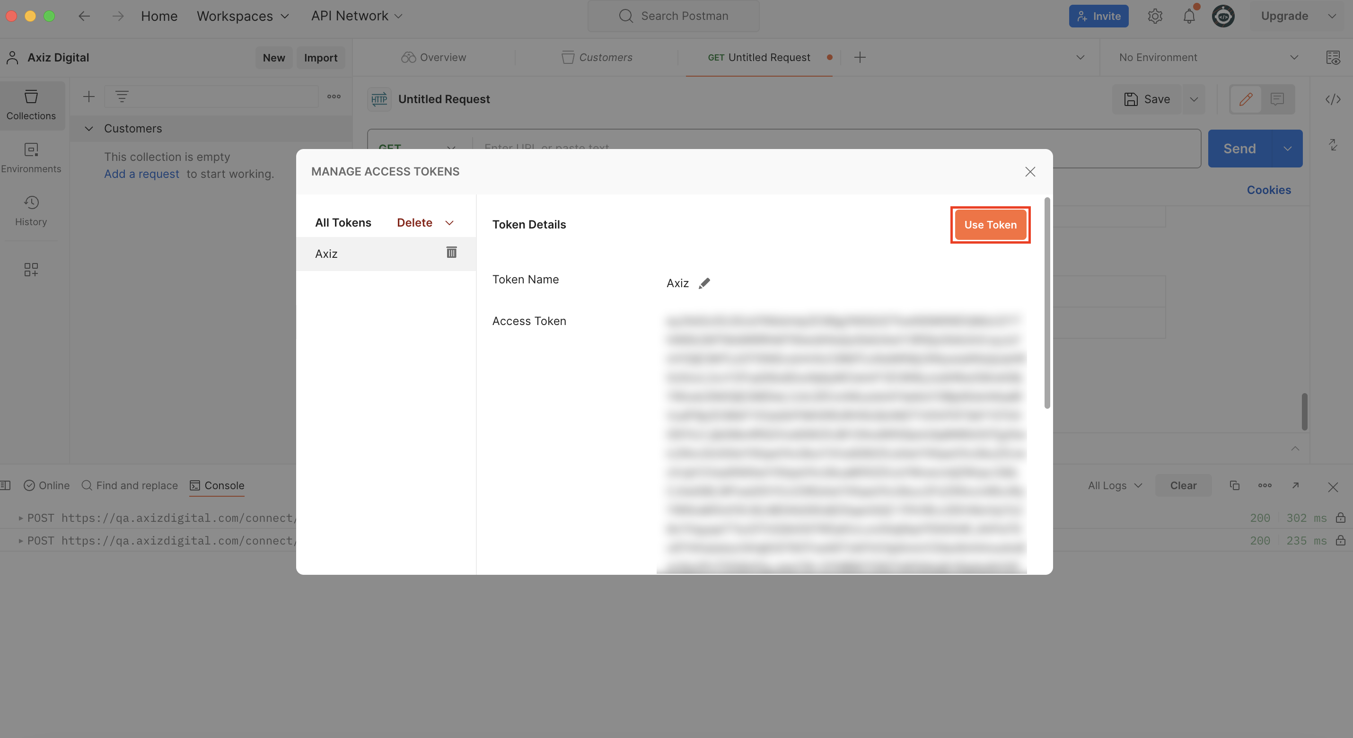Open the Workspaces dropdown
The image size is (1353, 738).
pos(243,16)
